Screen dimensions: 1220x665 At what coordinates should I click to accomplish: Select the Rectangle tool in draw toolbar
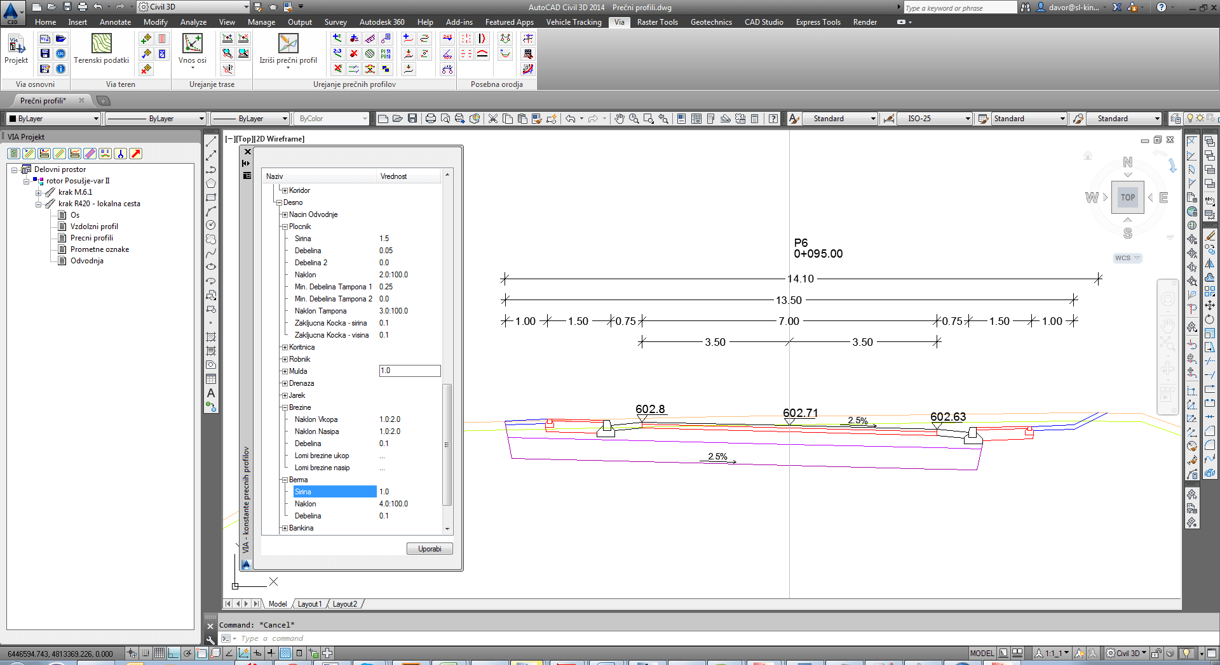[211, 197]
